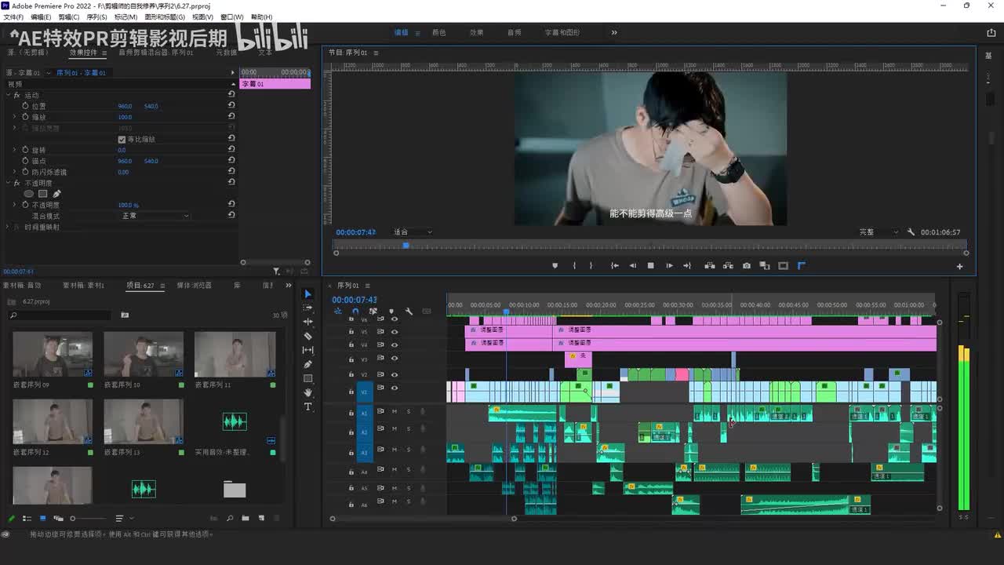The height and width of the screenshot is (565, 1004).
Task: Open the 窗口(W) menu
Action: point(231,16)
